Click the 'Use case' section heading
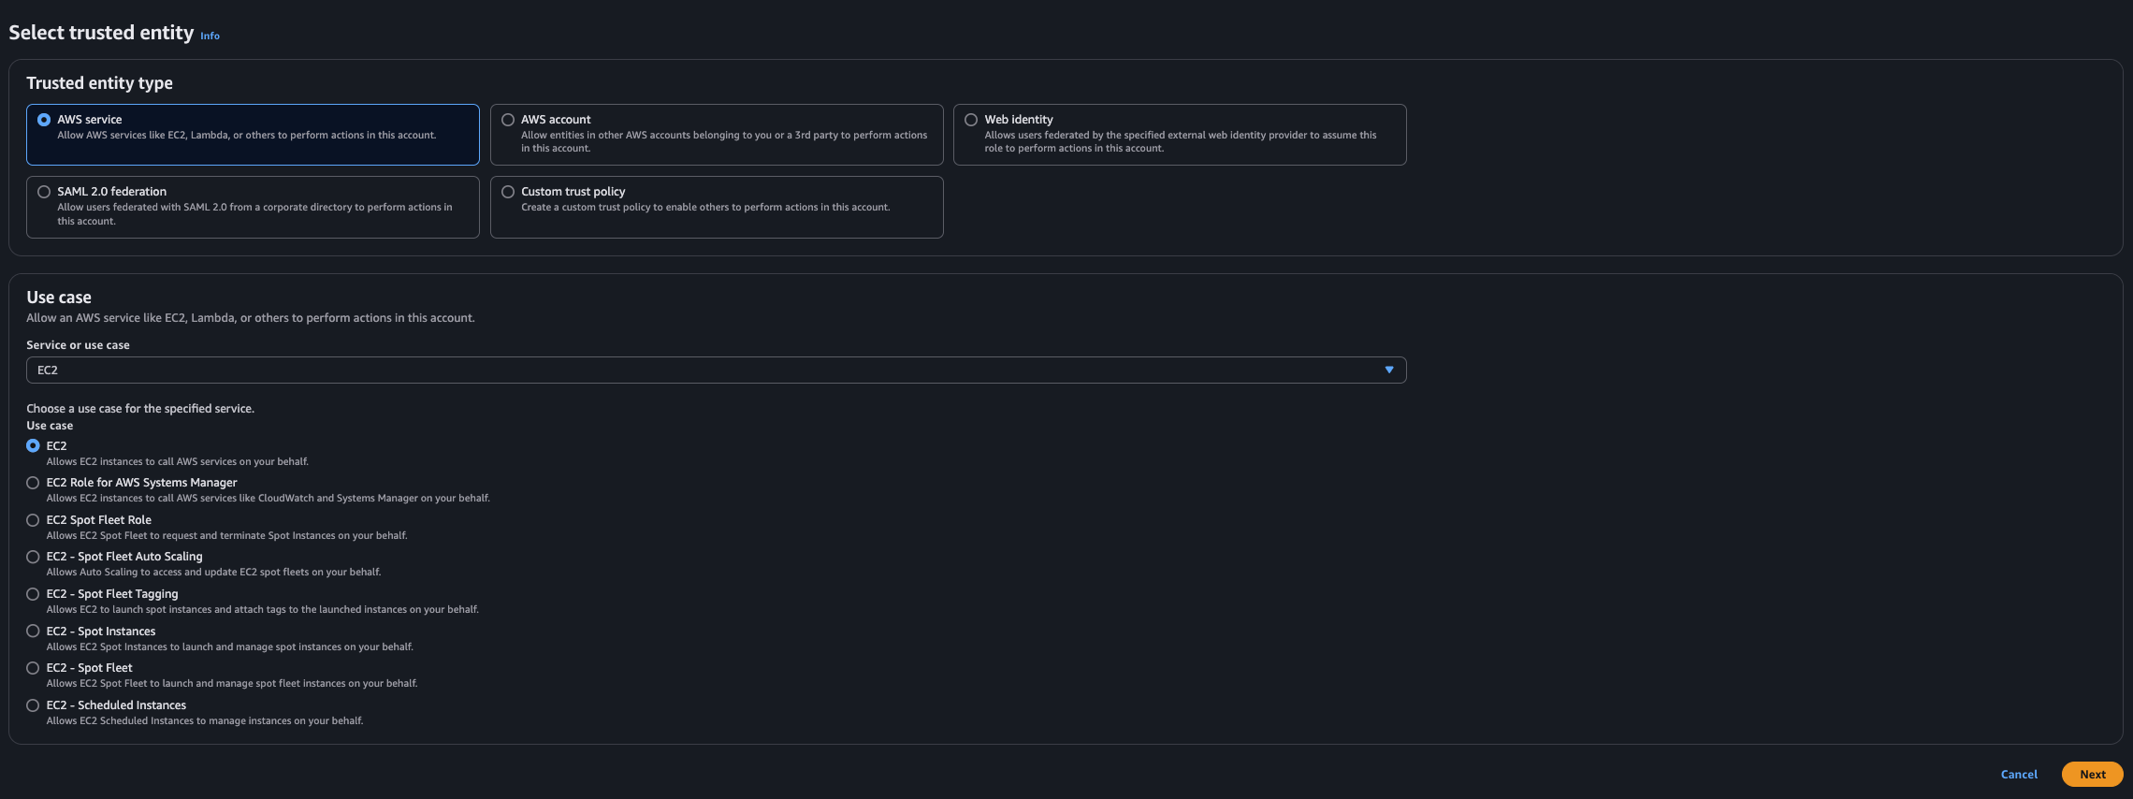 (x=59, y=298)
